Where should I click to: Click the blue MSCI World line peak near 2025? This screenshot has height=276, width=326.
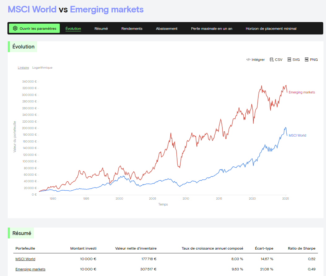(x=285, y=128)
